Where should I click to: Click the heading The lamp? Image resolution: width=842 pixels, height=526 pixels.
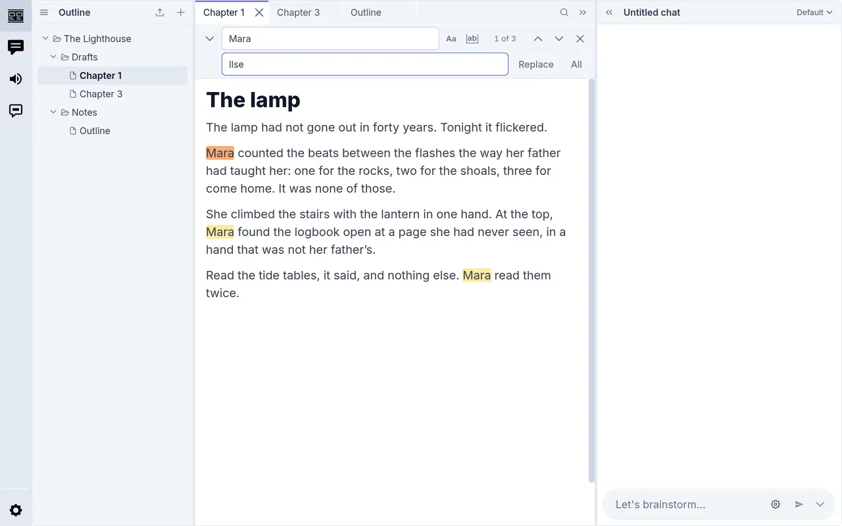coord(253,100)
